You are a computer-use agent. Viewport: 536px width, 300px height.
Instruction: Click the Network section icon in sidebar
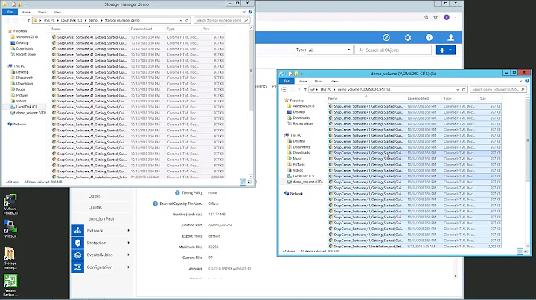point(78,231)
